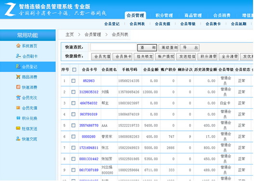This screenshot has width=254, height=181.
Task: Click the 挂失锁定 button
Action: [144, 57]
